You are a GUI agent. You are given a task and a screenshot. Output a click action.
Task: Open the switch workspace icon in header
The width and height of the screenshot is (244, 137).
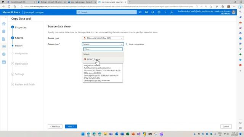click(x=146, y=12)
